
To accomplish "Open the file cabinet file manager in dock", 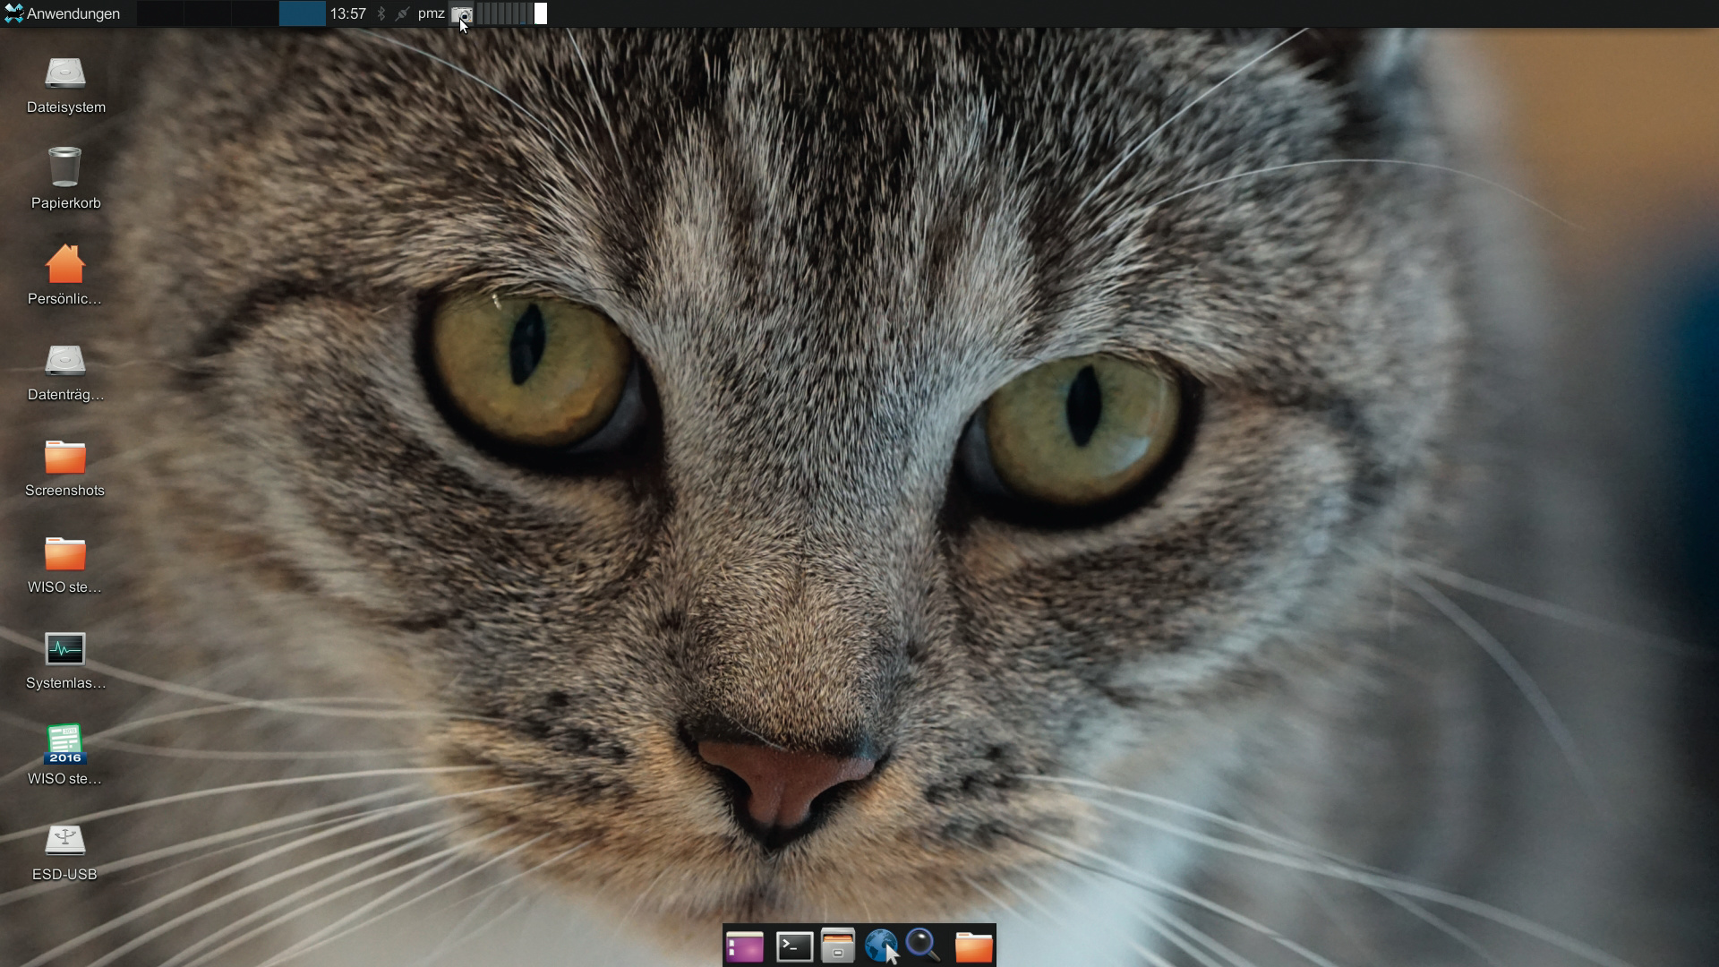I will pos(838,946).
